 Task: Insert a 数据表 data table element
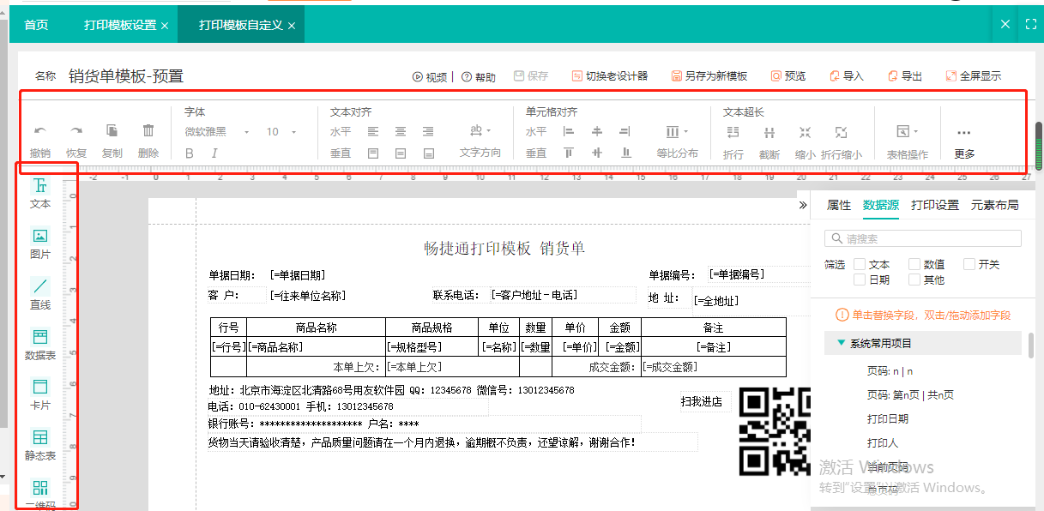(x=40, y=343)
